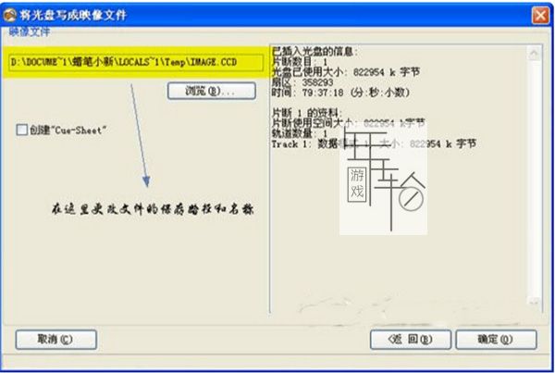Close the dialog using the red X button
The image size is (555, 373).
(540, 15)
